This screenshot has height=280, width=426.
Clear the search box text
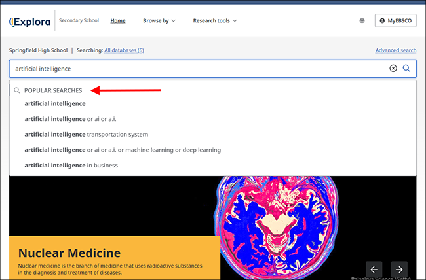tap(393, 69)
